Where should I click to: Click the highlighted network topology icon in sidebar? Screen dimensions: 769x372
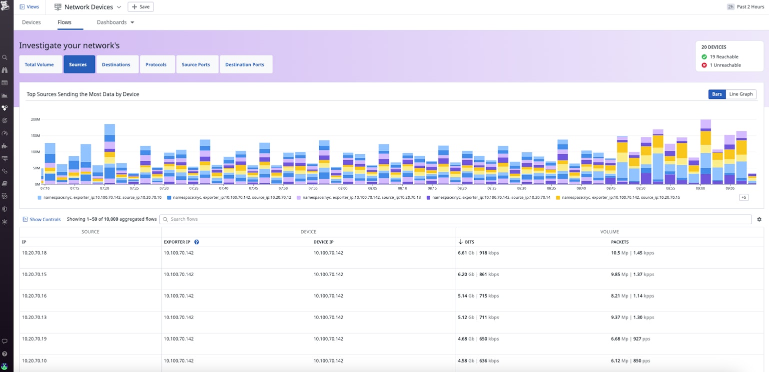click(4, 108)
